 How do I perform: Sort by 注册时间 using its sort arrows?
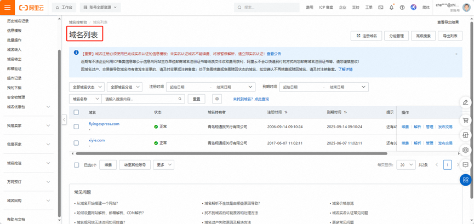tap(285, 112)
